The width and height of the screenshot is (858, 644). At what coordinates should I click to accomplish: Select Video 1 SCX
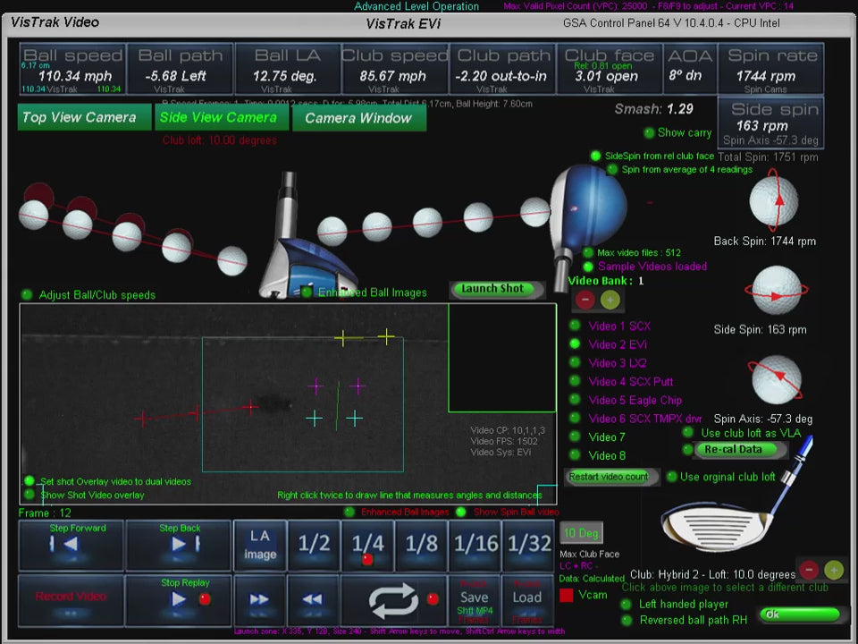575,326
